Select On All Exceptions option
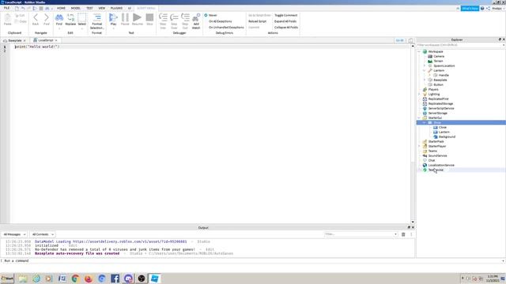The width and height of the screenshot is (506, 284). pos(220,21)
